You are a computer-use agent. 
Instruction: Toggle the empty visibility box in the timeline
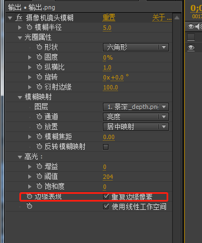[191, 37]
